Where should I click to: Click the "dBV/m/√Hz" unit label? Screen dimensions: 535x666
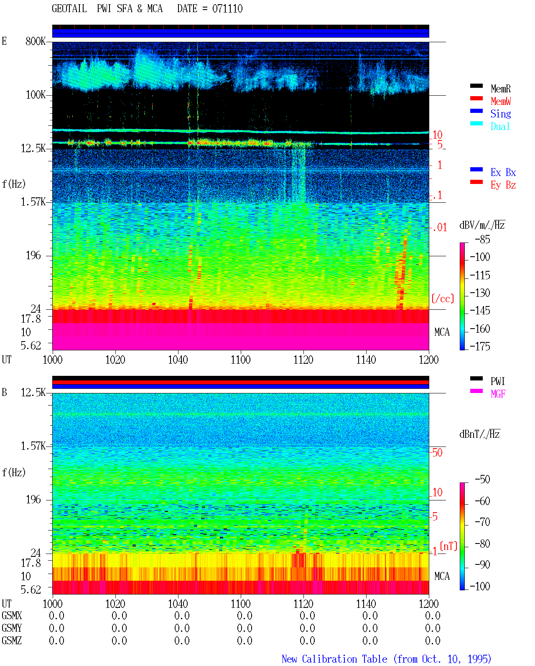482,225
